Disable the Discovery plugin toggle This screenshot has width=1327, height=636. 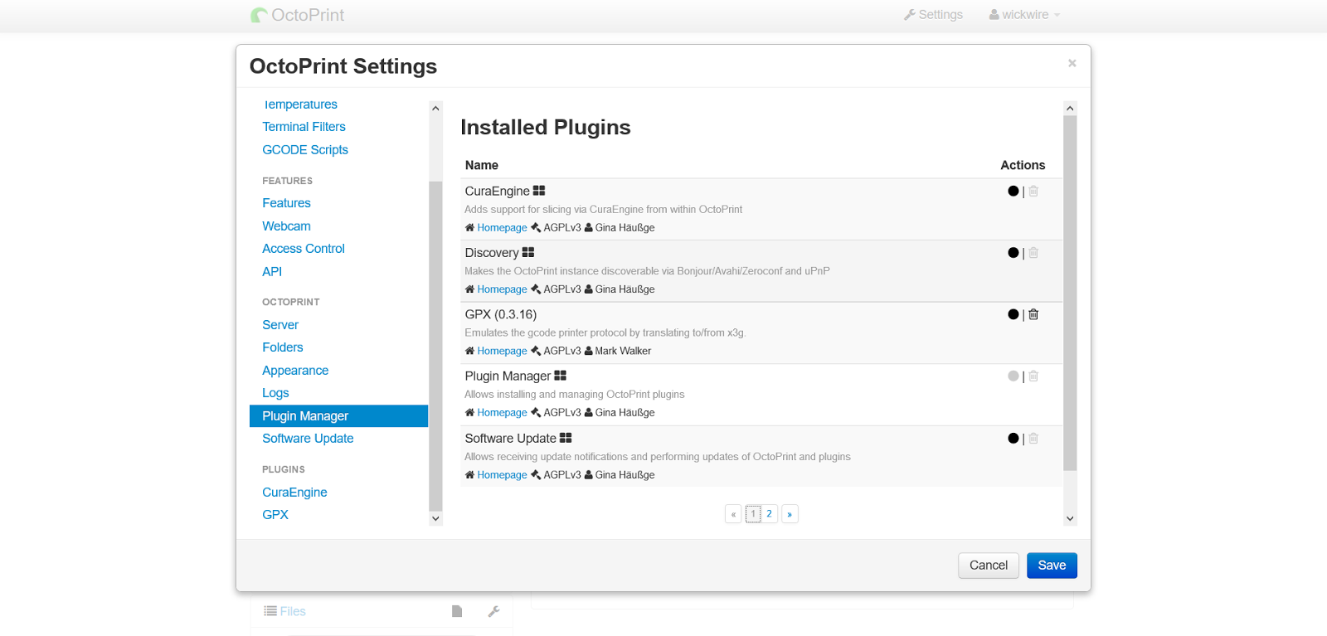click(1013, 253)
